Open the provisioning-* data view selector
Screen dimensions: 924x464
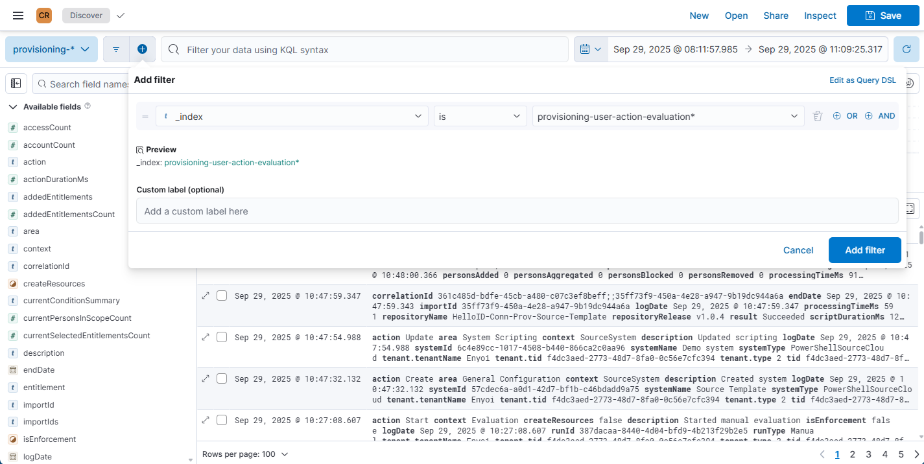tap(51, 49)
